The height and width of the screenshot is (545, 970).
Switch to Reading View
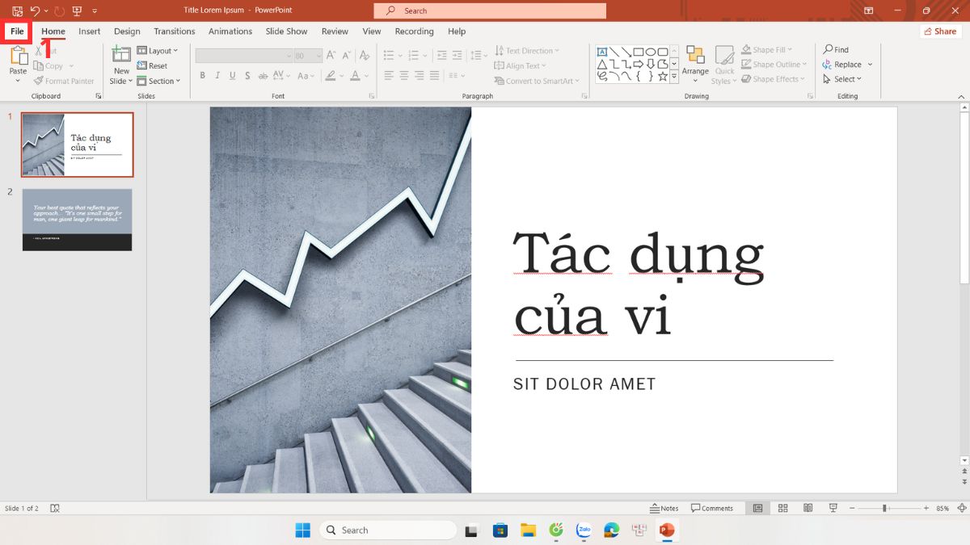[808, 509]
